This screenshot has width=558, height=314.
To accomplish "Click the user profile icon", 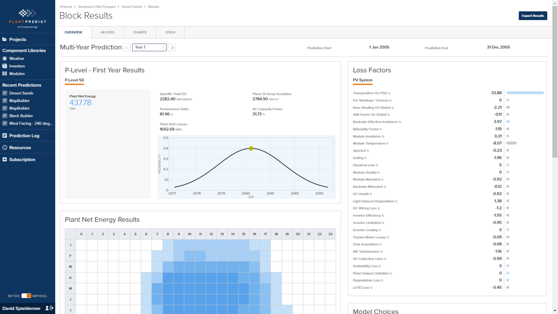I will [46, 308].
